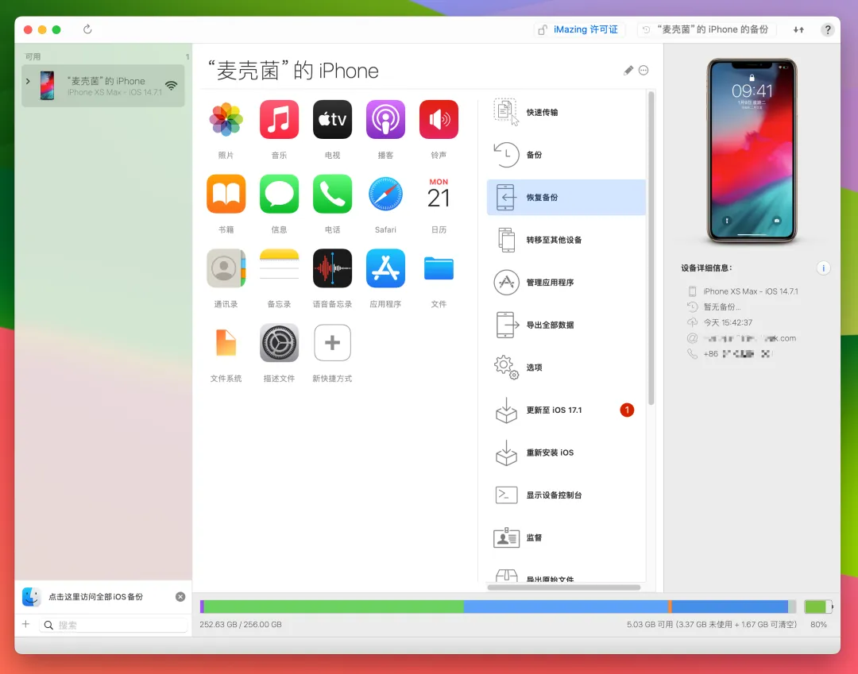Open the 应用程序 App Store icon

tap(385, 268)
